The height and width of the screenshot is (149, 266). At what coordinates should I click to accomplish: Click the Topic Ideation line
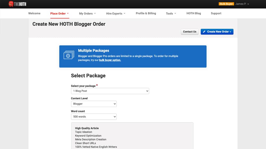84,132
